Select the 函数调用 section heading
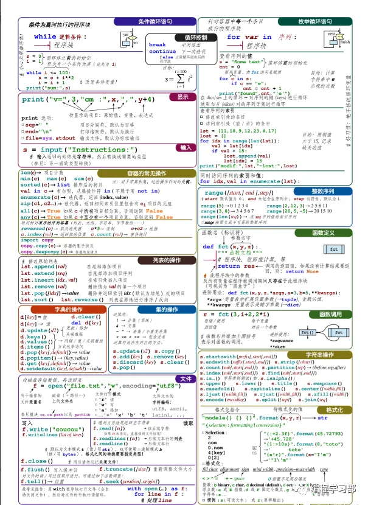Image resolution: width=368 pixels, height=505 pixels. tap(330, 315)
